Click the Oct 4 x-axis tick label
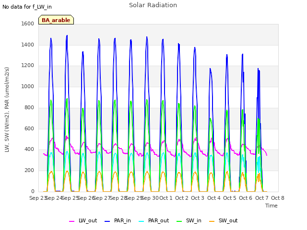The image size is (307, 230). pos(214,198)
